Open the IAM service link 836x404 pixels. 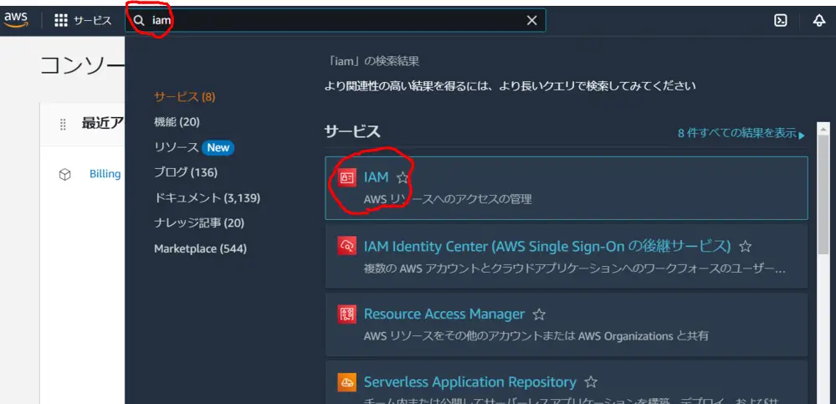376,177
